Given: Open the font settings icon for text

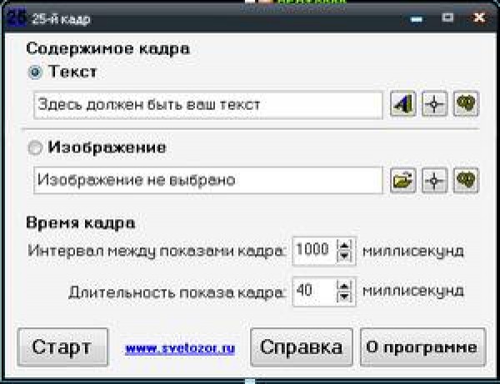Looking at the screenshot, I should (x=403, y=104).
